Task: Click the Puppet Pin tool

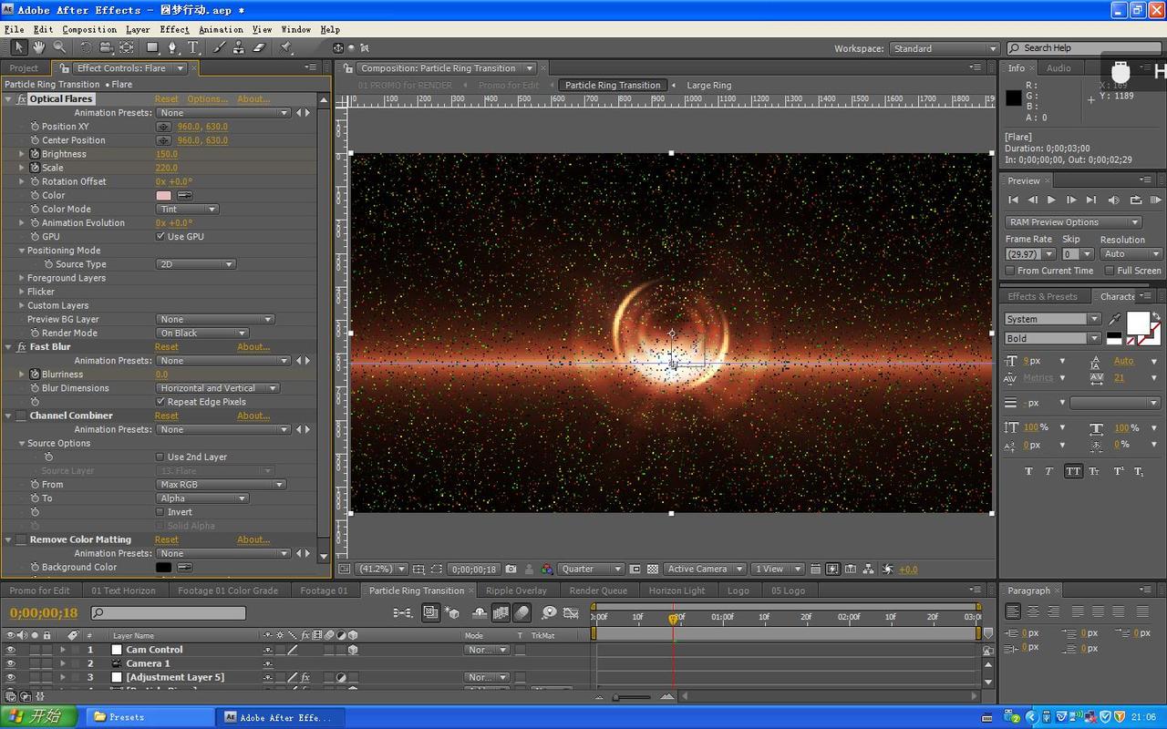Action: click(286, 47)
